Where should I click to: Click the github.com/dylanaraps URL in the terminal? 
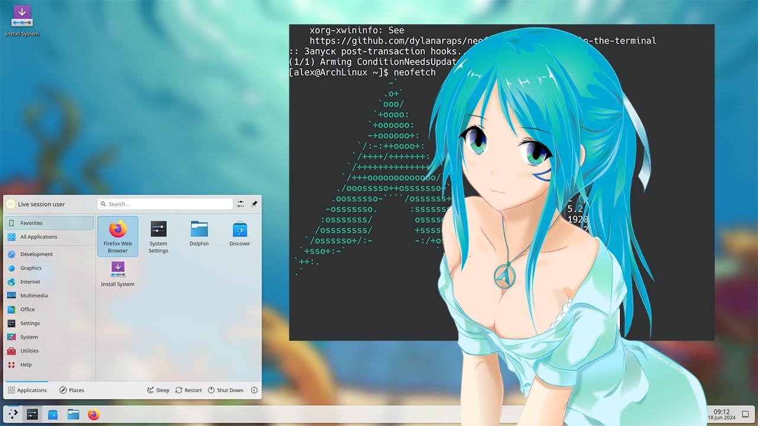pos(483,41)
